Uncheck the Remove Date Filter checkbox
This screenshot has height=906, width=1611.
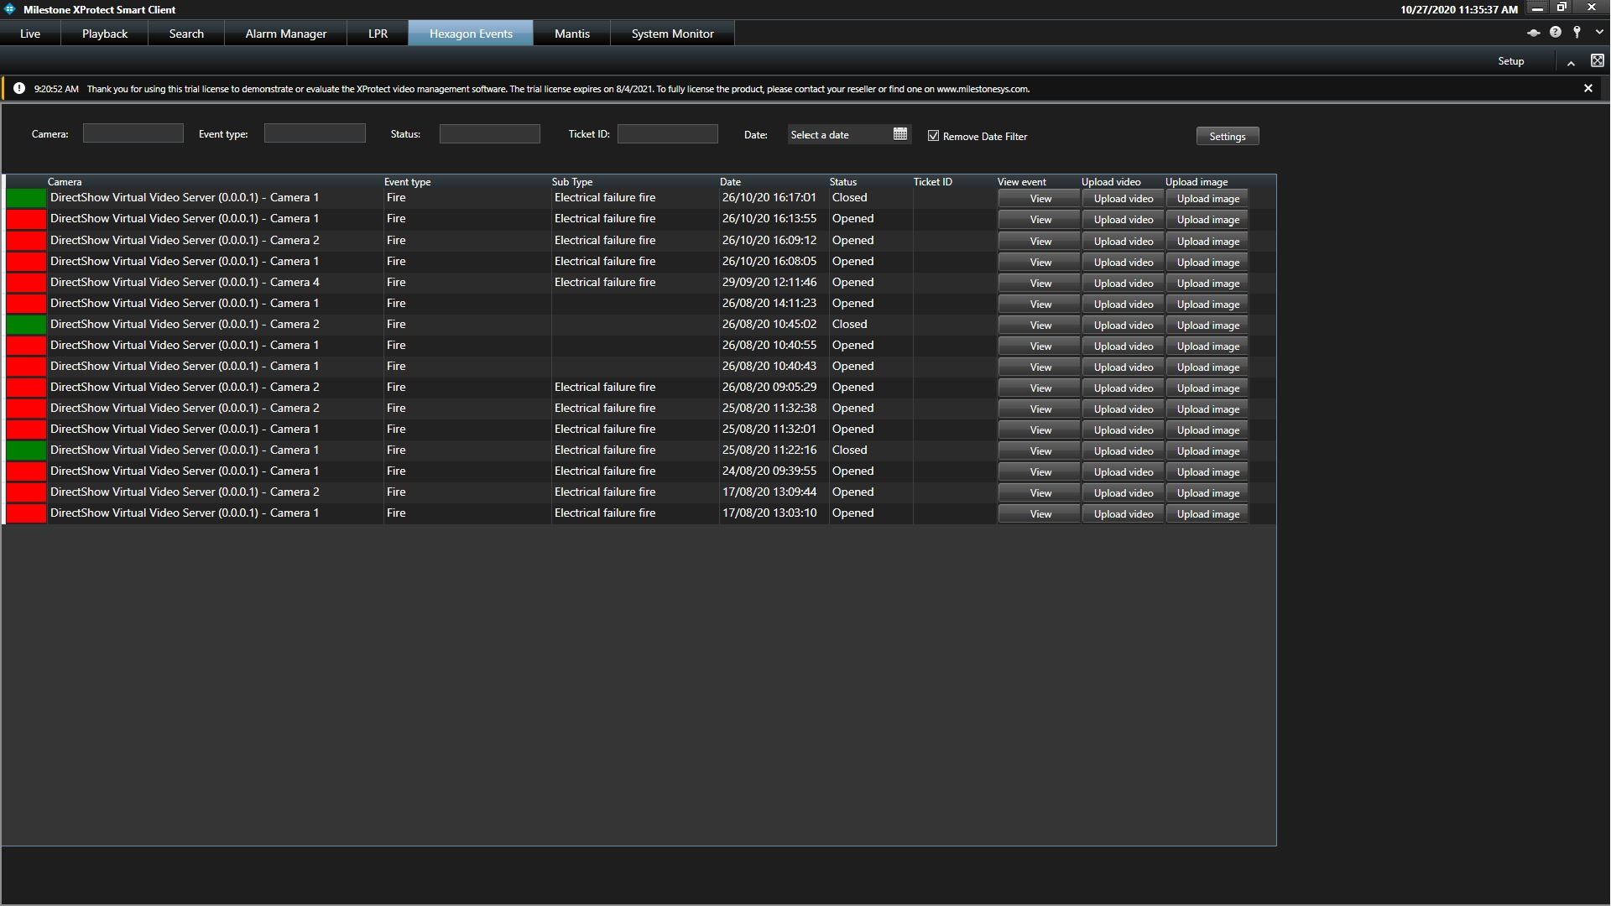tap(933, 136)
